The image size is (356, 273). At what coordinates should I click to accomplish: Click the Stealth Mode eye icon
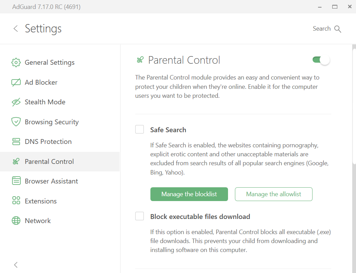(16, 102)
